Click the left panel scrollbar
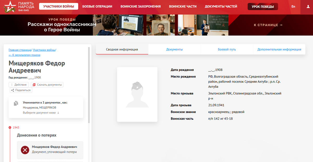Screen dimensions: 313x162 (x=89, y=85)
